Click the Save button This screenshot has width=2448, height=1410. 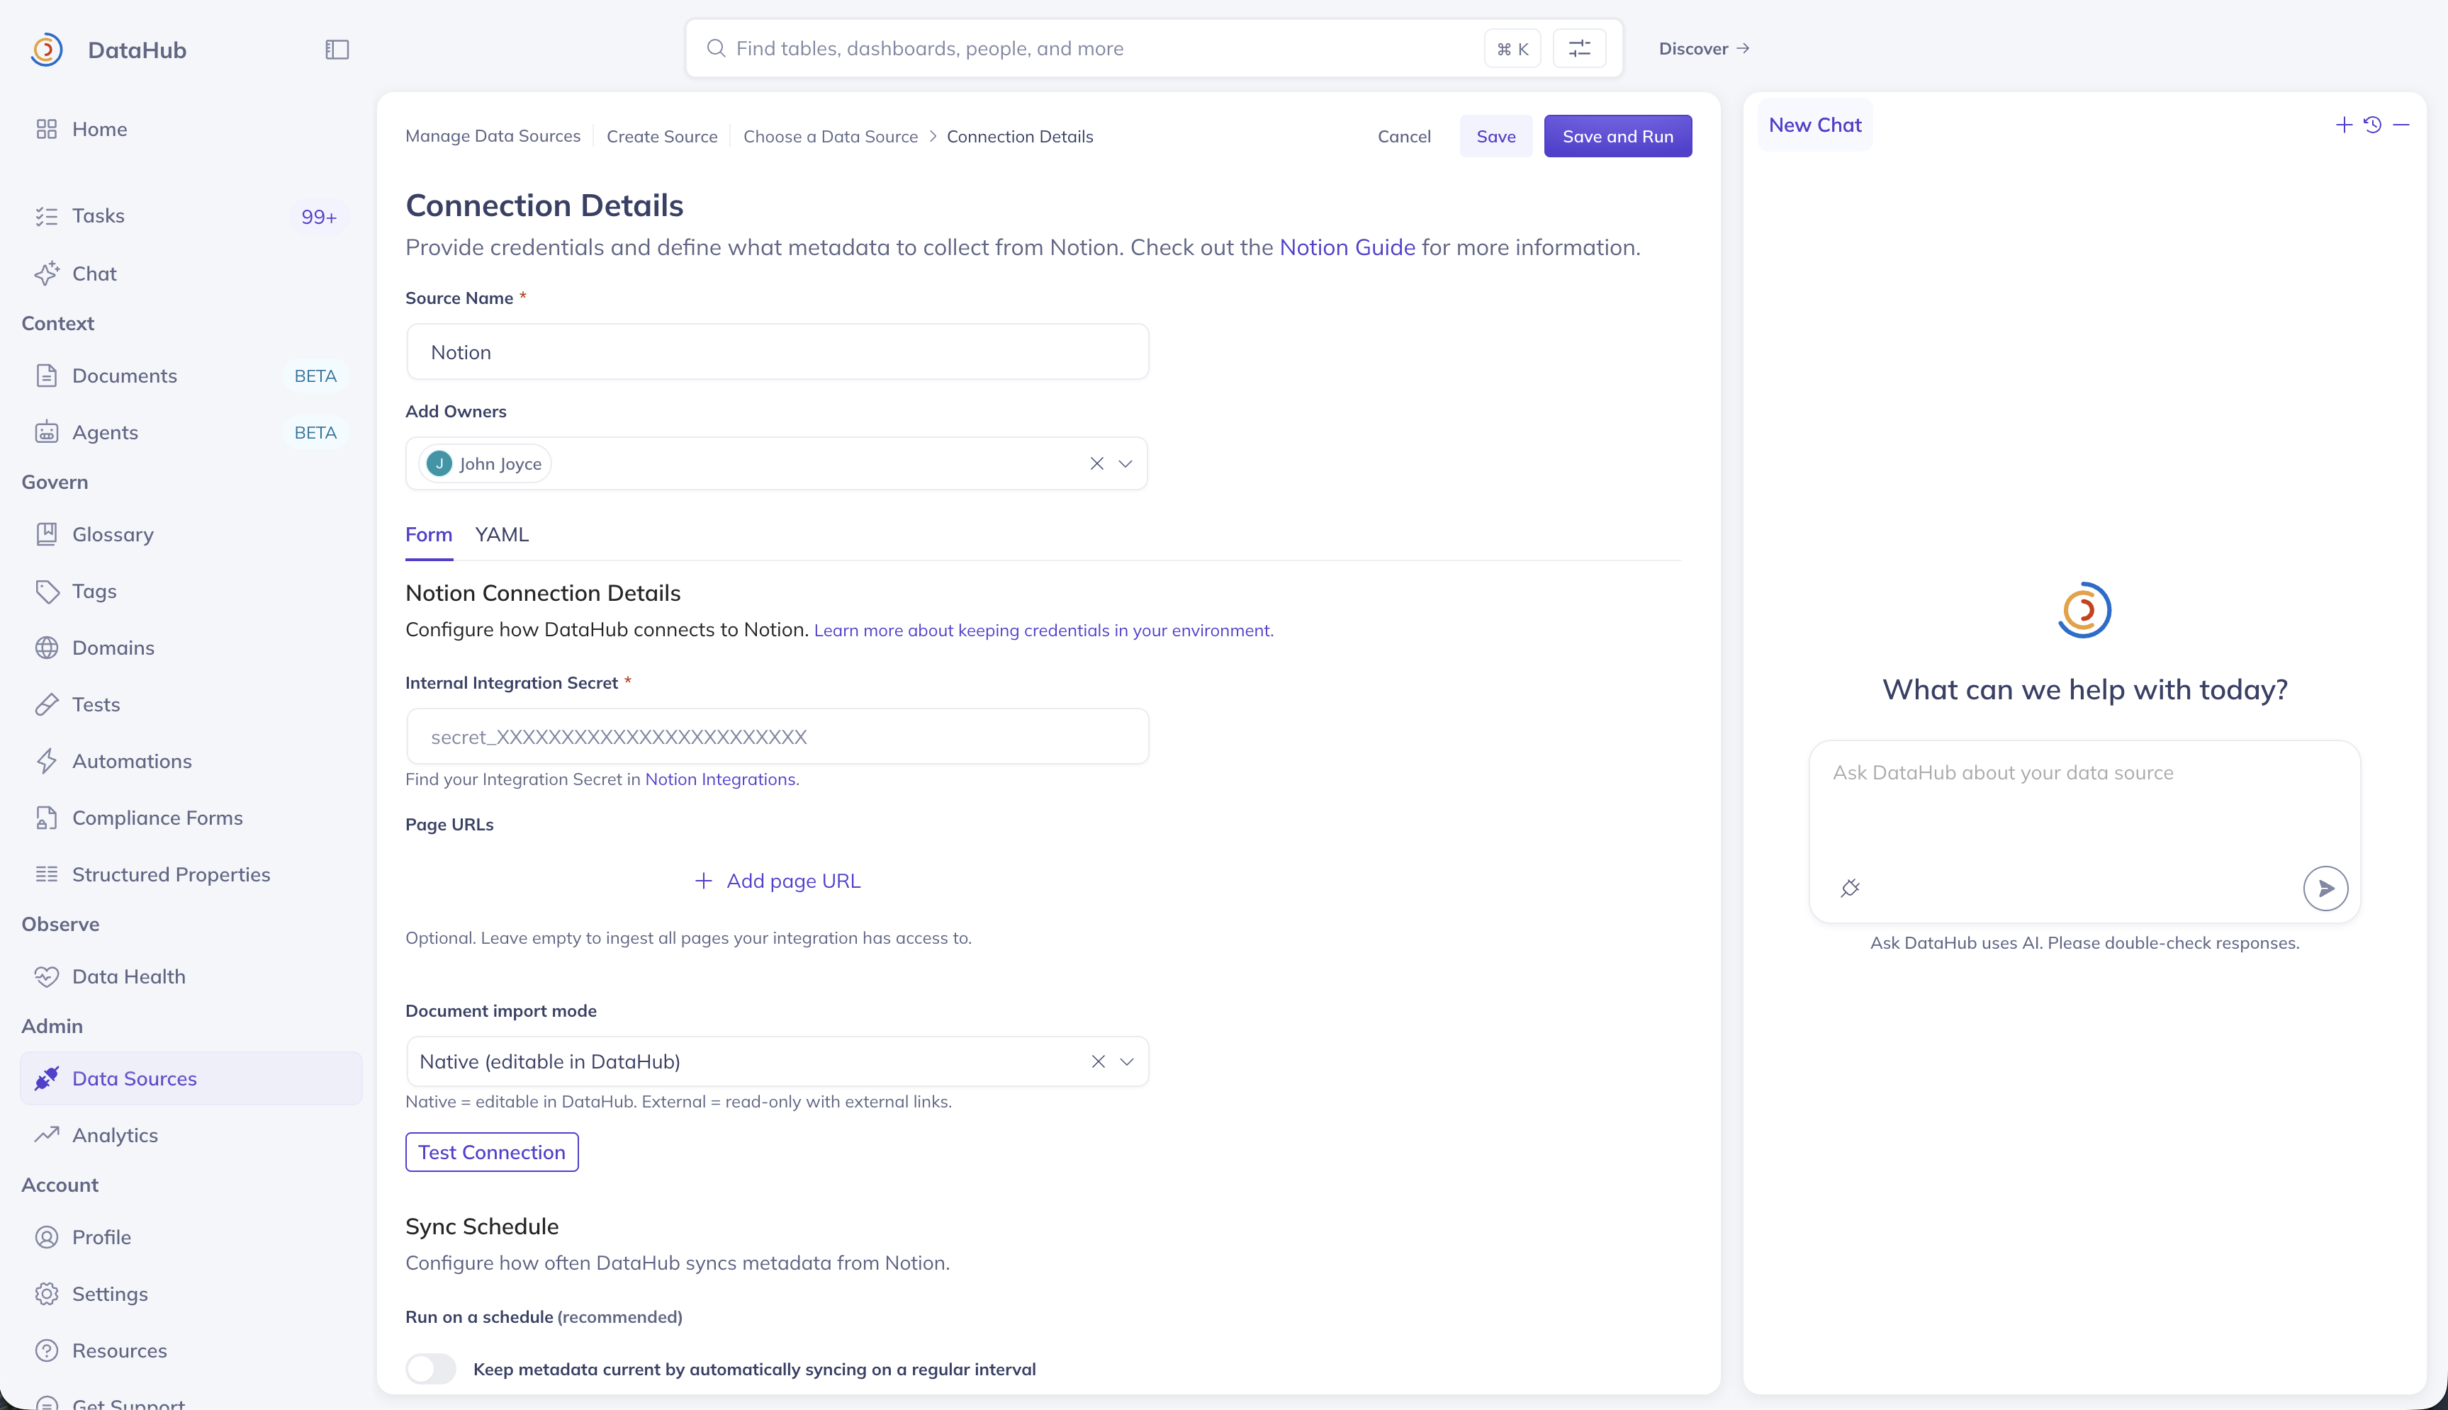click(1496, 137)
